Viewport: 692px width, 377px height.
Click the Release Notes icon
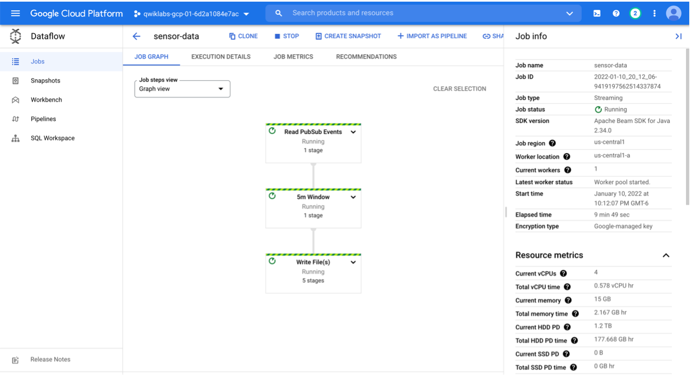coord(16,360)
